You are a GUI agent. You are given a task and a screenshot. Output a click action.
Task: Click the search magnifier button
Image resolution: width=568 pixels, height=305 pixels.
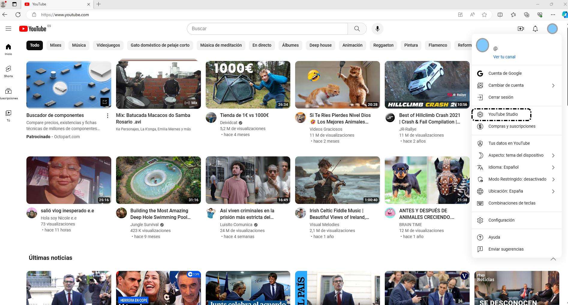(x=357, y=29)
